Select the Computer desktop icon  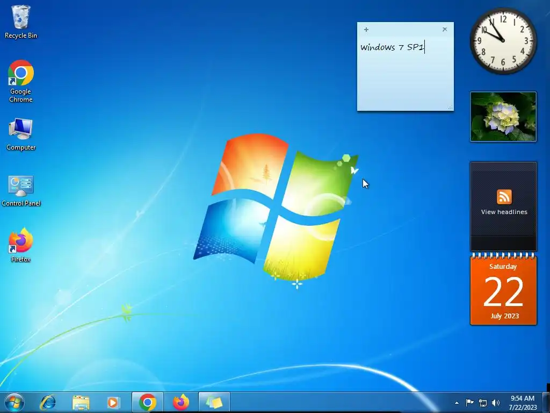21,135
